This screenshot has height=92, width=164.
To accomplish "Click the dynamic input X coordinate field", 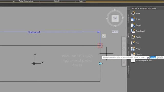I will tap(153, 57).
